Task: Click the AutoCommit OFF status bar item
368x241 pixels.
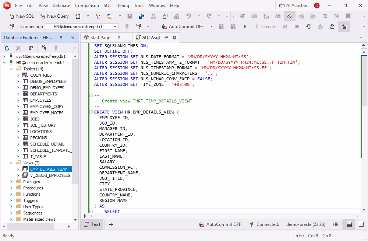Action: click(x=220, y=224)
